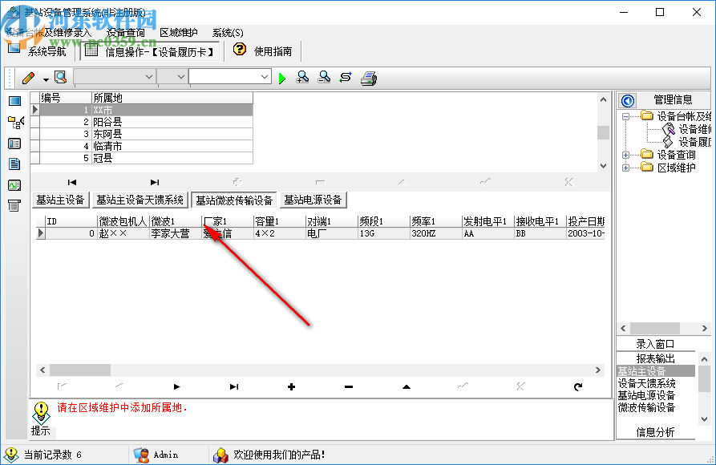
Task: Select the pencil edit tool
Action: (26, 77)
